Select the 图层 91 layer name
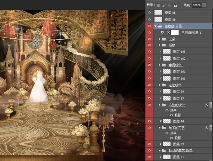213x161 pixels. (179, 157)
